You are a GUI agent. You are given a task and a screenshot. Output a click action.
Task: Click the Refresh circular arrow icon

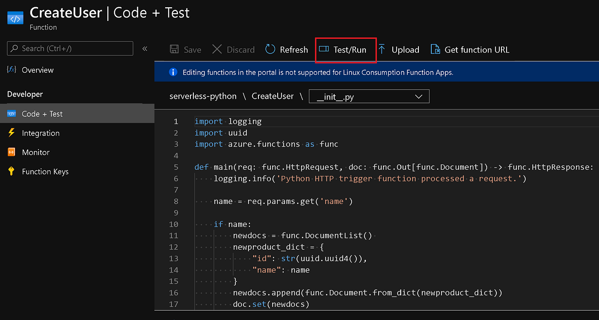click(270, 50)
